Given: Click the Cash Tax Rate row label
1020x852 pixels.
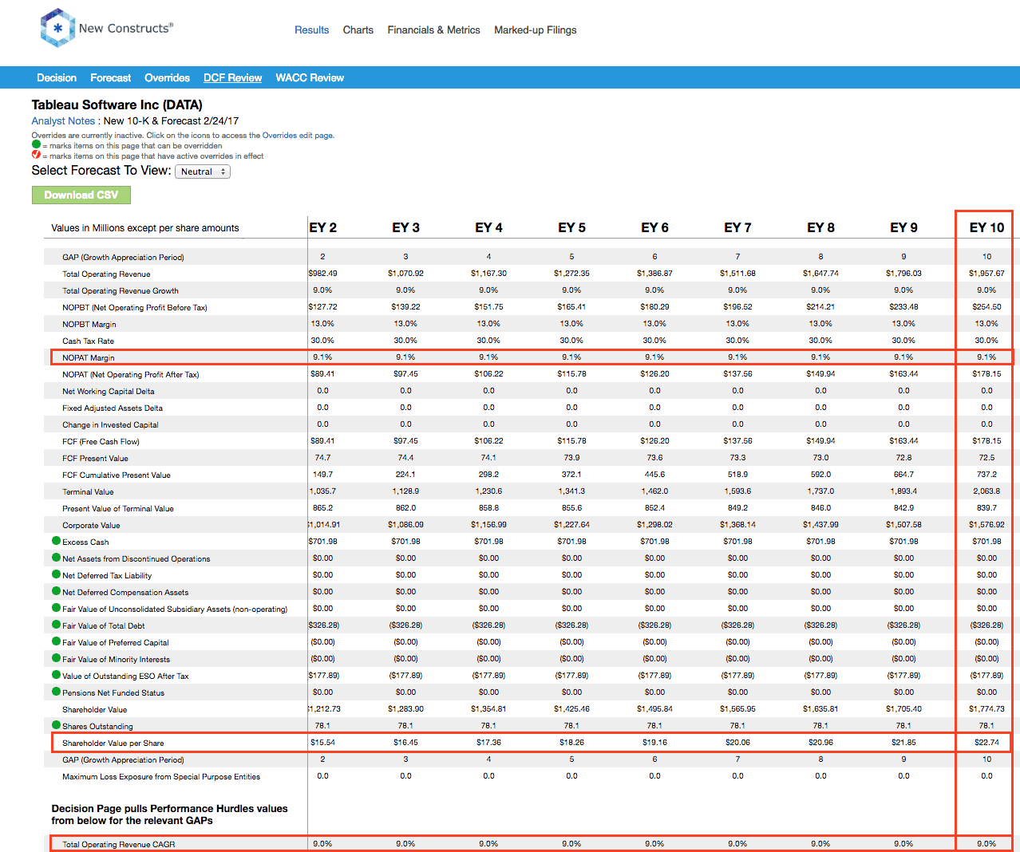Looking at the screenshot, I should pyautogui.click(x=88, y=341).
